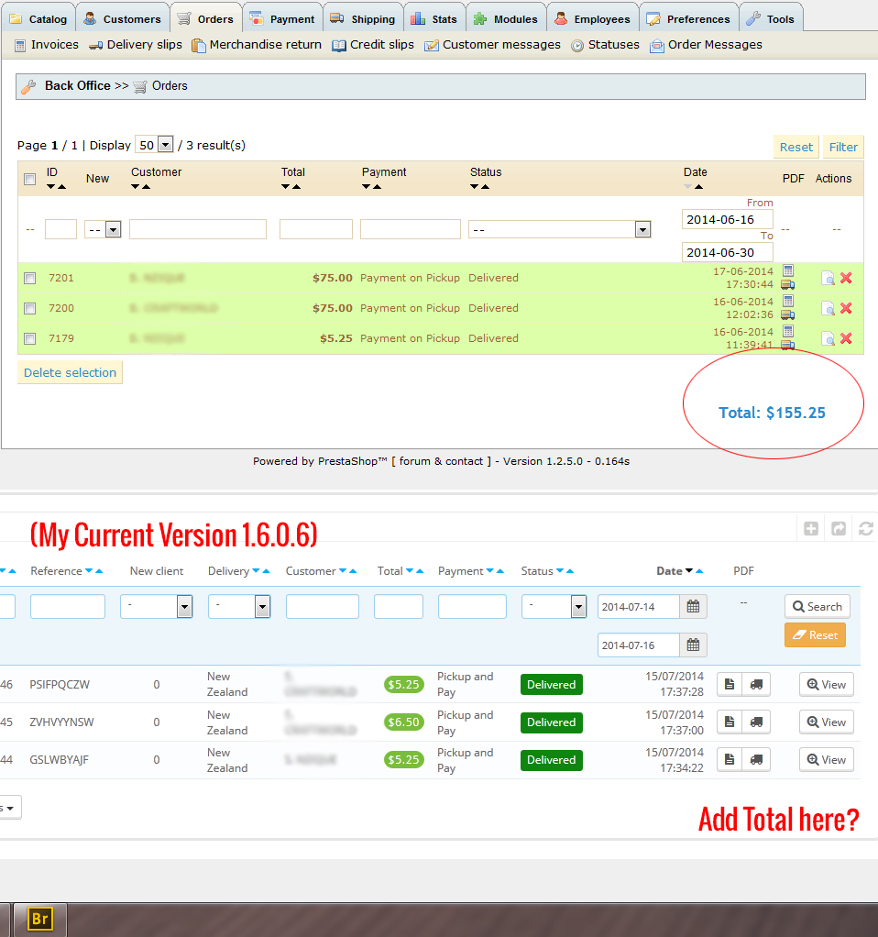View order ZVHVYYNSW details
This screenshot has width=878, height=937.
pyautogui.click(x=827, y=722)
